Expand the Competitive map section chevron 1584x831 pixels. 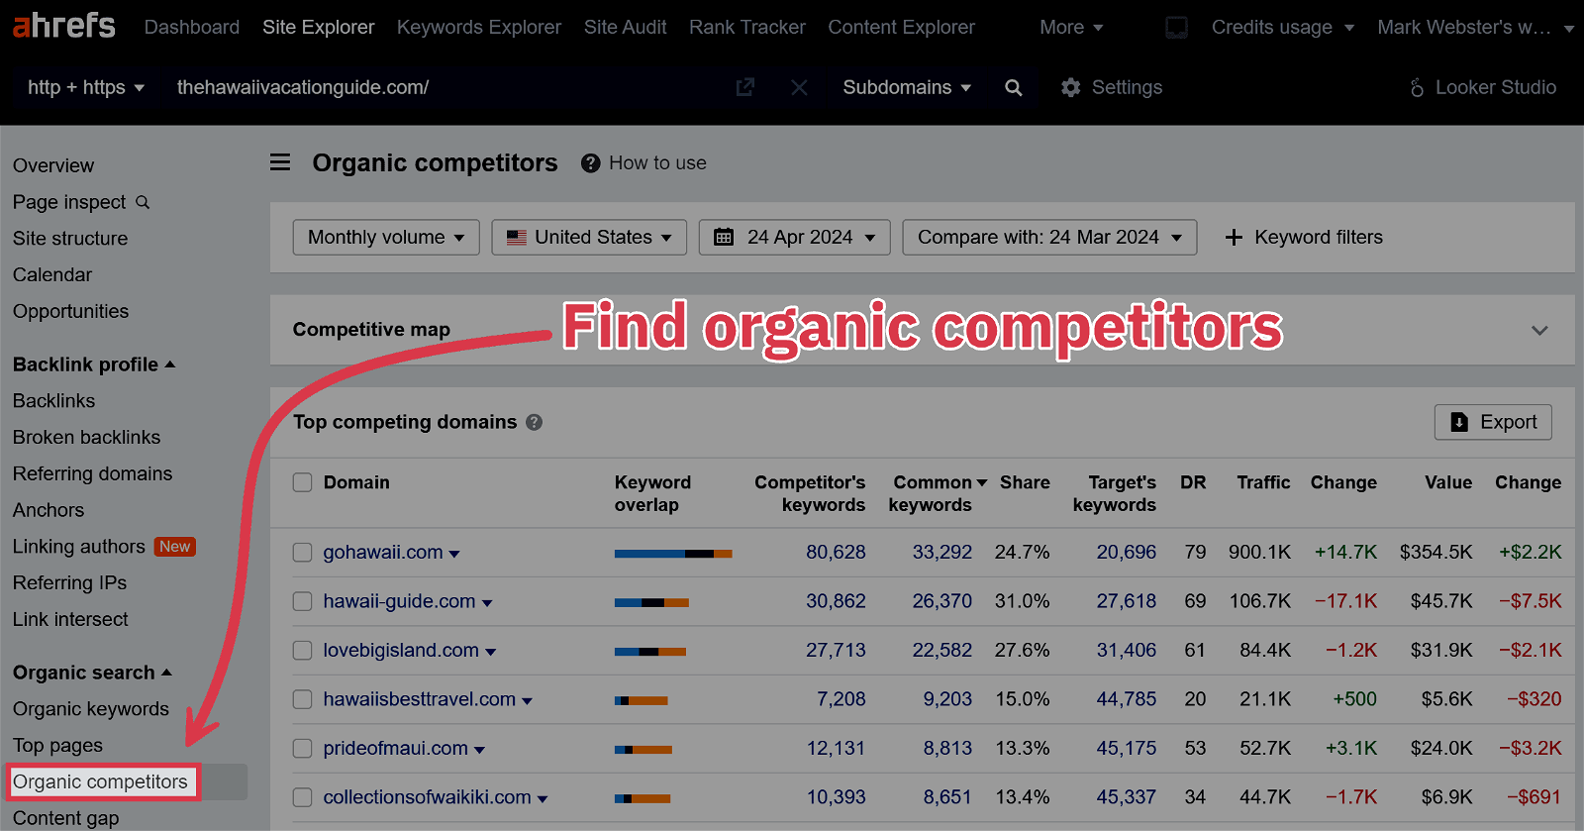click(1538, 330)
